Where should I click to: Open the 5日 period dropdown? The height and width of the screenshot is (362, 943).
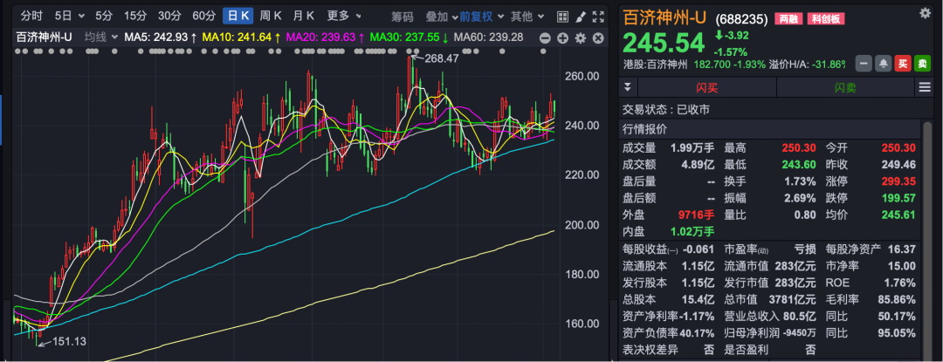(70, 17)
